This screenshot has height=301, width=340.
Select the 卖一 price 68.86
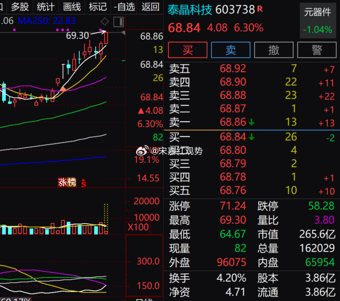click(233, 122)
